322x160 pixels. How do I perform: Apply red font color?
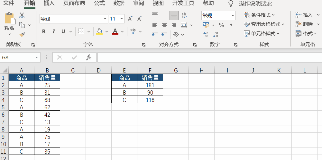(x=115, y=31)
